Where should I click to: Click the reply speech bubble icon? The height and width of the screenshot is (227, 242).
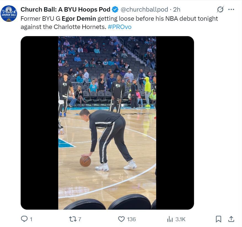[x=25, y=219]
